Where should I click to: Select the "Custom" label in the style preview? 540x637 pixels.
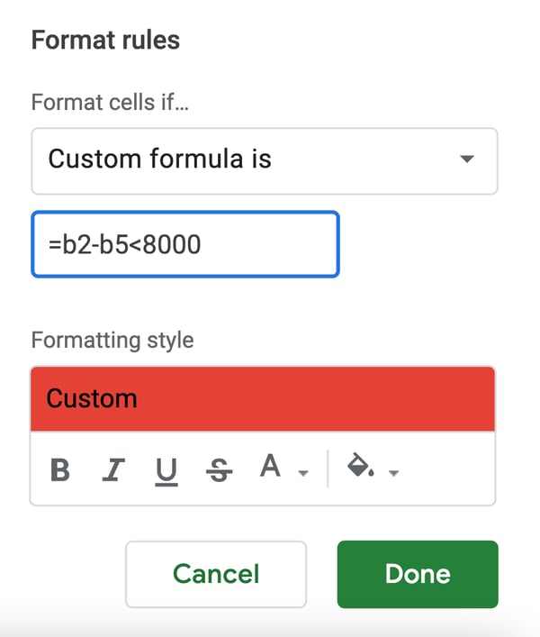[92, 398]
